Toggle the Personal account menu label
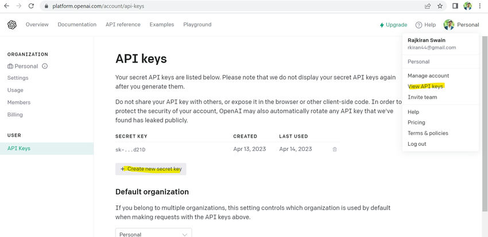The width and height of the screenshot is (488, 237). coord(468,25)
